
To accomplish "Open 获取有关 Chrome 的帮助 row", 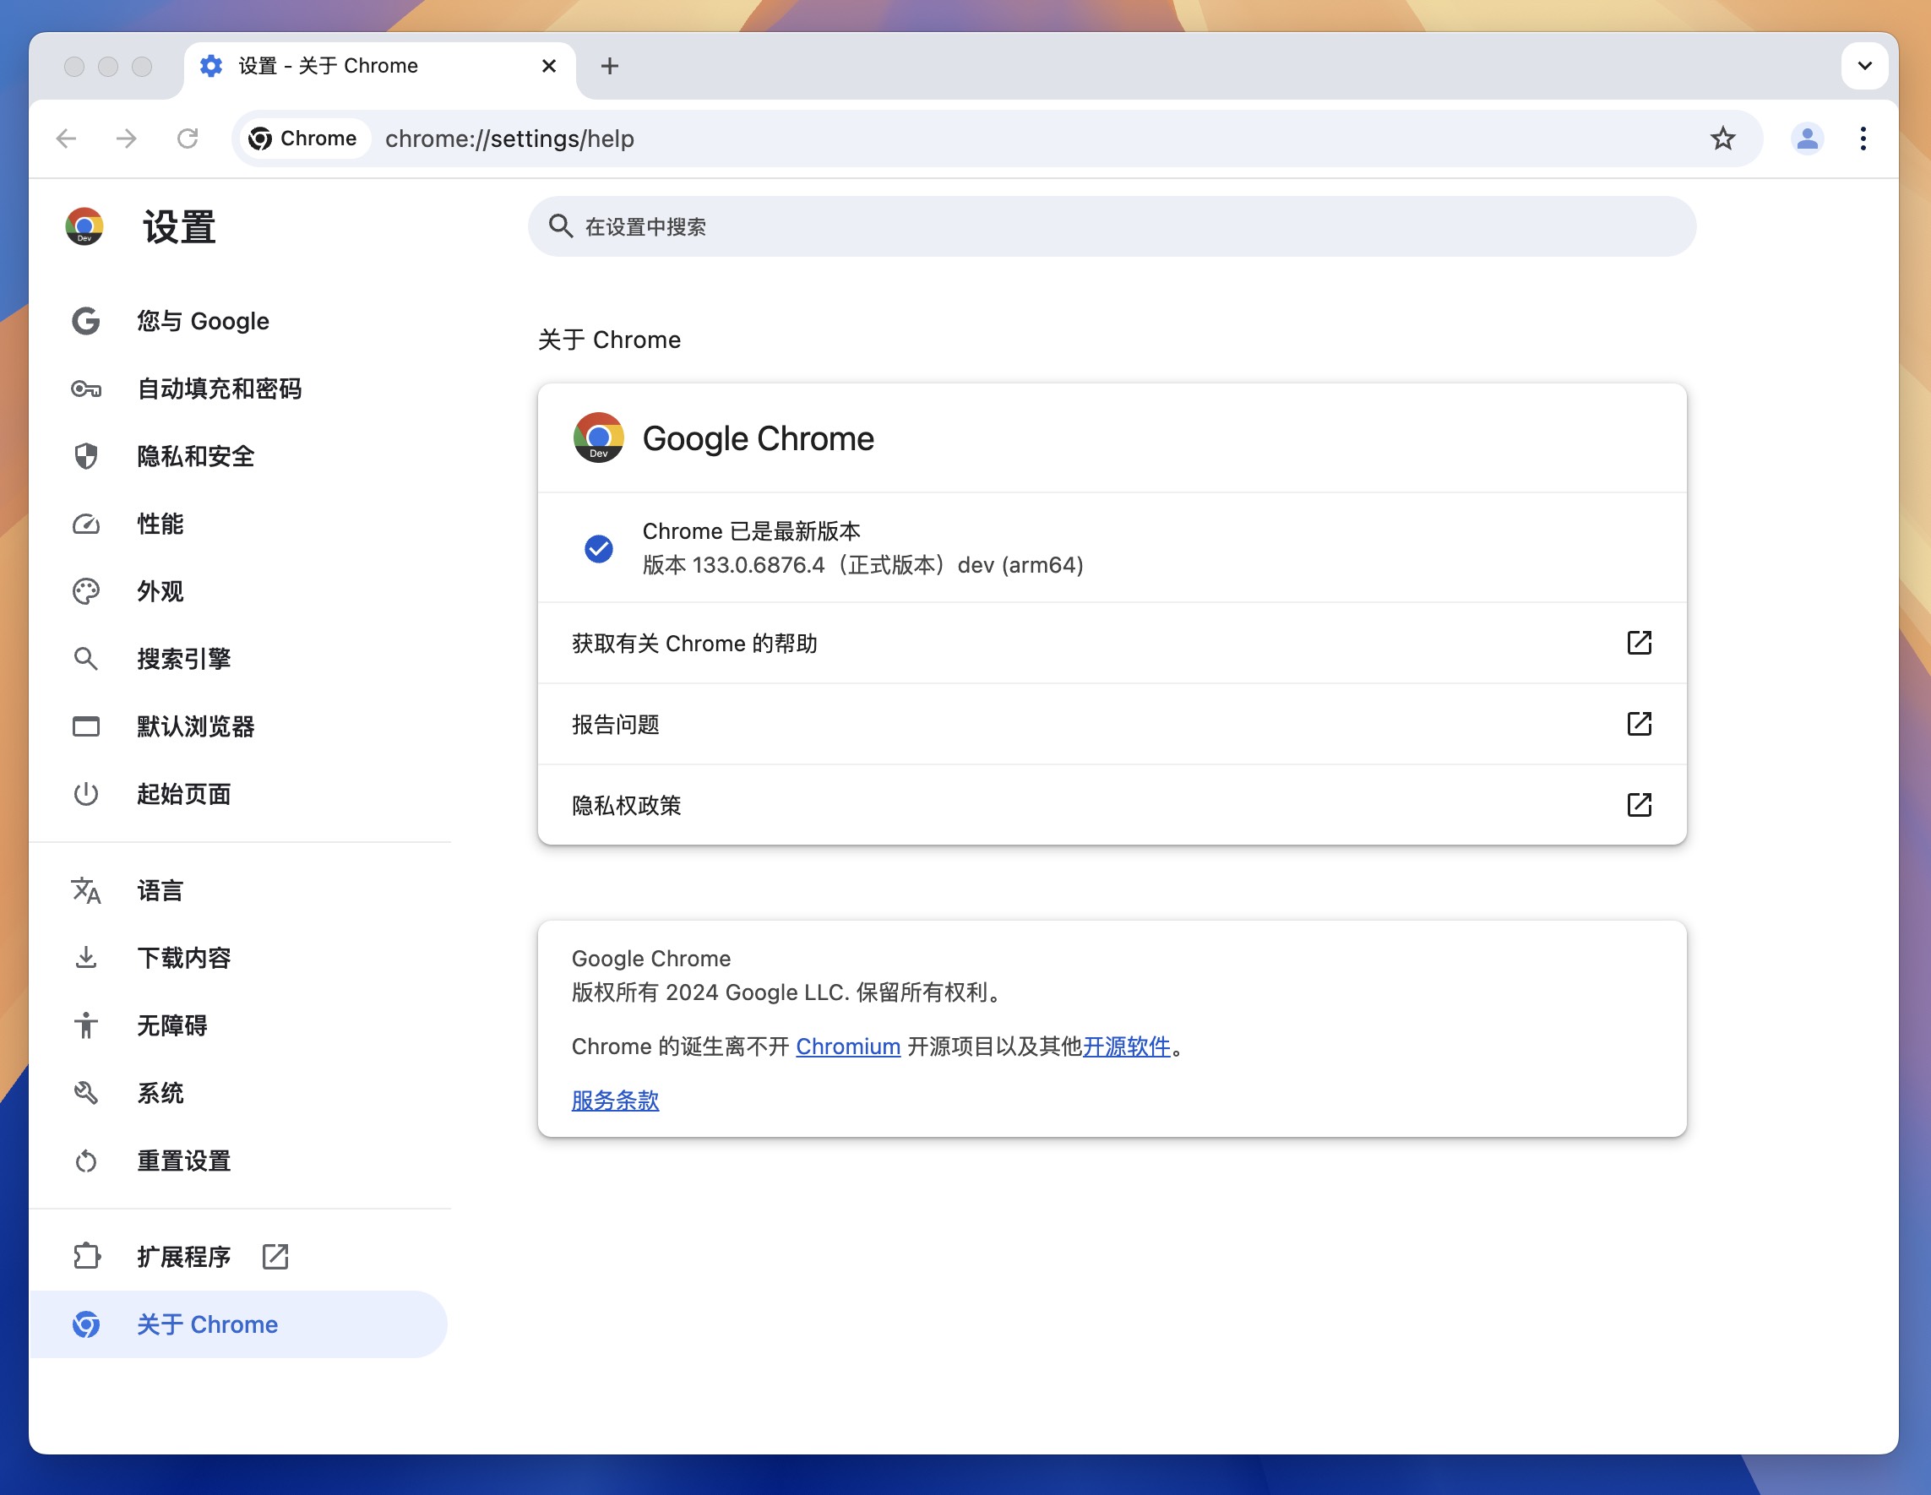I will pyautogui.click(x=1112, y=643).
